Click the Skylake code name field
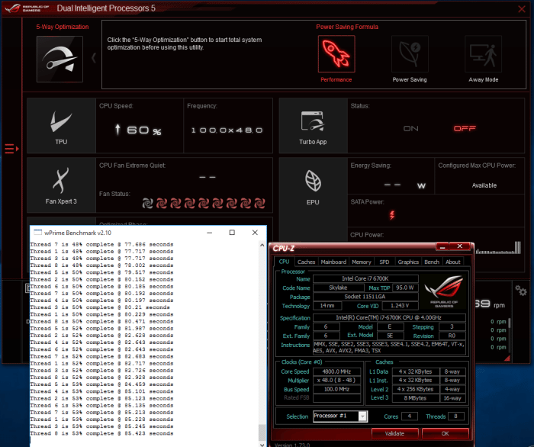 pyautogui.click(x=338, y=288)
